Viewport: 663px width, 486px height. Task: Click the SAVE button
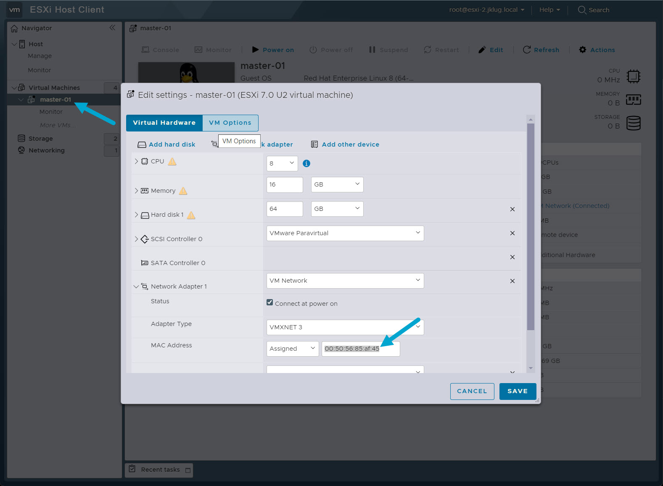[x=517, y=391]
